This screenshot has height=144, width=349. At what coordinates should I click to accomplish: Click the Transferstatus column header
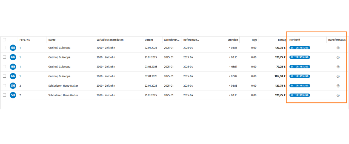click(x=337, y=40)
